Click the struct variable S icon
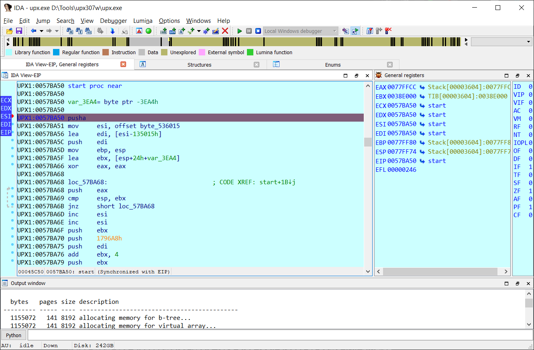This screenshot has width=534, height=350. tap(191, 31)
